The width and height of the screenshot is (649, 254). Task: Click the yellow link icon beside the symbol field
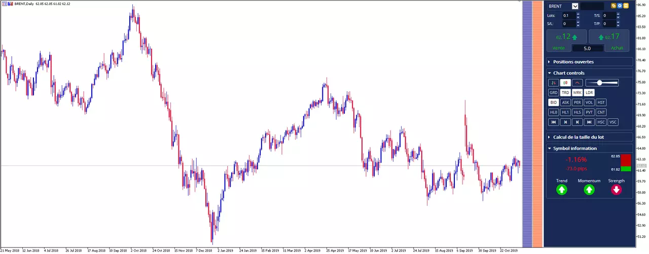click(x=614, y=6)
